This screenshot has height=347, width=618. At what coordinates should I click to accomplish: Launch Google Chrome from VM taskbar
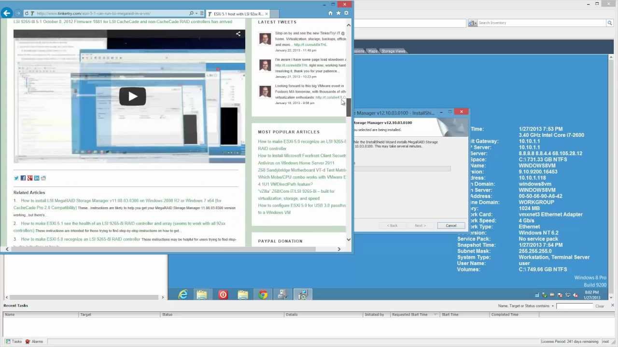[x=263, y=294]
